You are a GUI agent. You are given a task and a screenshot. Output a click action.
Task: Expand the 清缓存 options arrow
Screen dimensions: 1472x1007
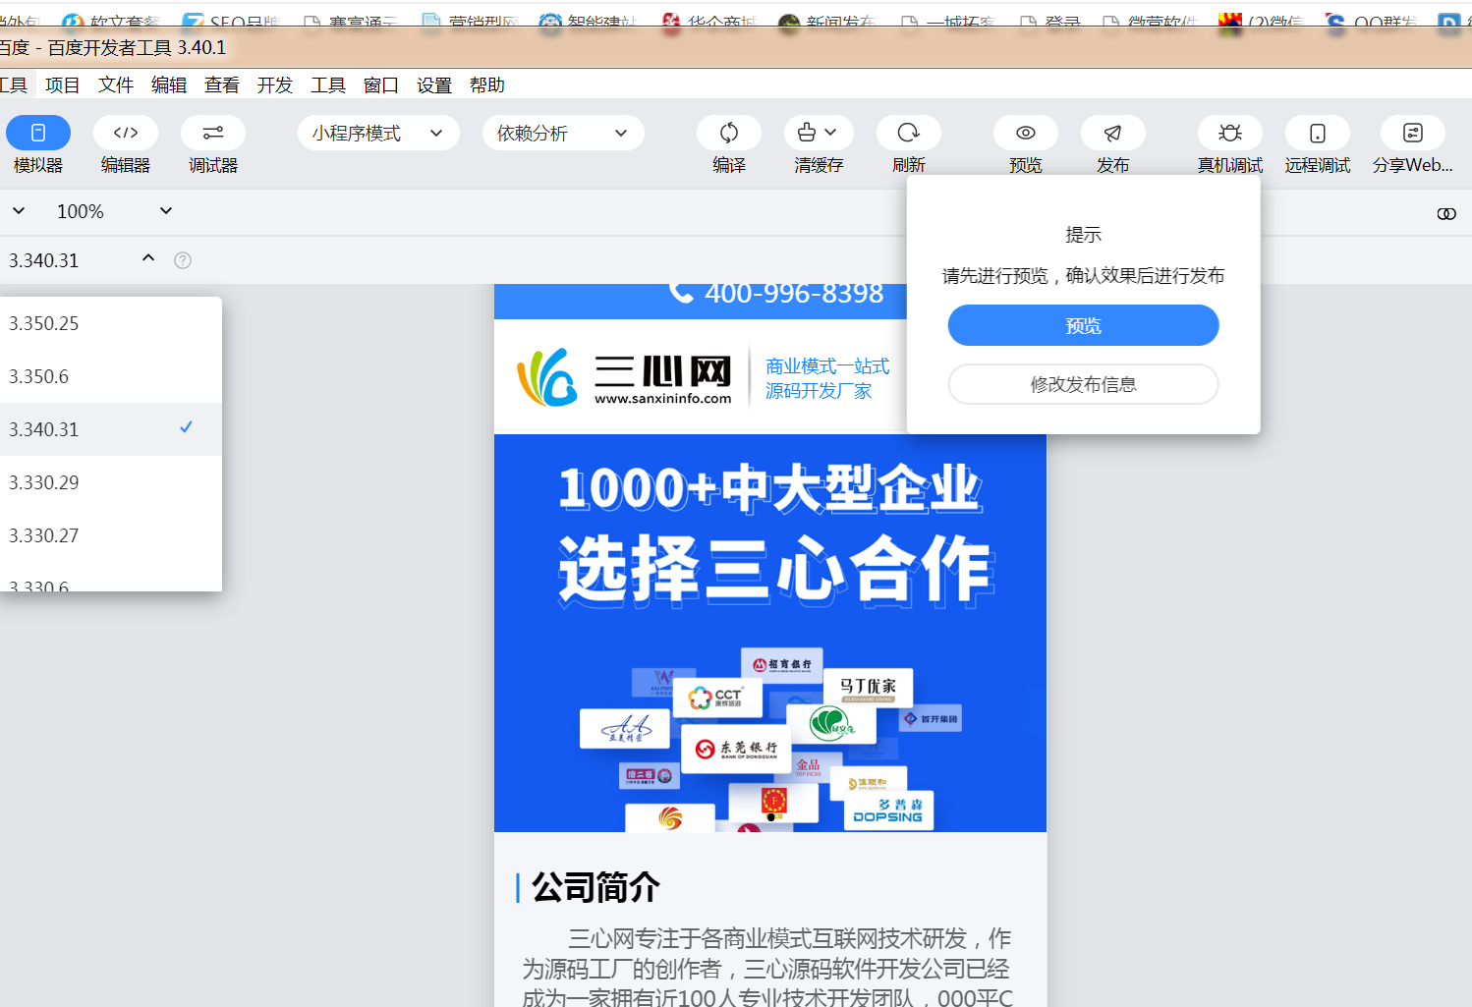point(831,133)
